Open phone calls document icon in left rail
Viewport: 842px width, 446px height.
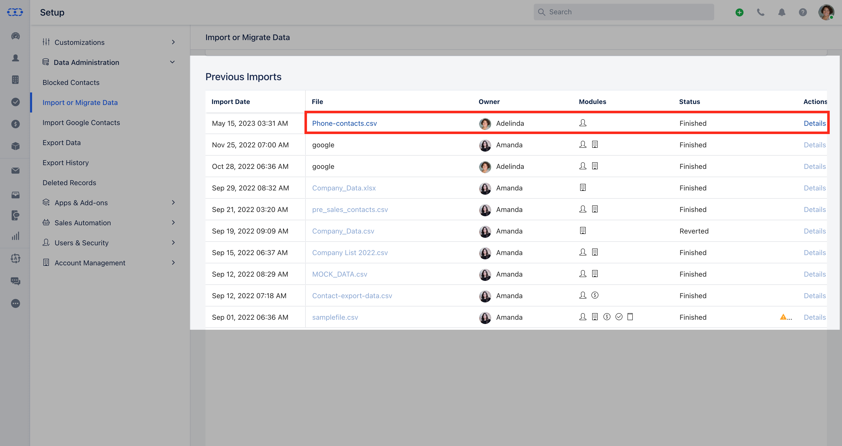click(15, 215)
